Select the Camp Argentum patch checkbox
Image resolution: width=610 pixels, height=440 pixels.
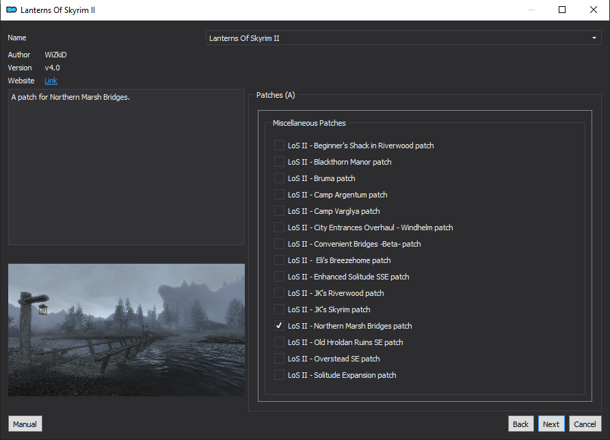coord(279,194)
